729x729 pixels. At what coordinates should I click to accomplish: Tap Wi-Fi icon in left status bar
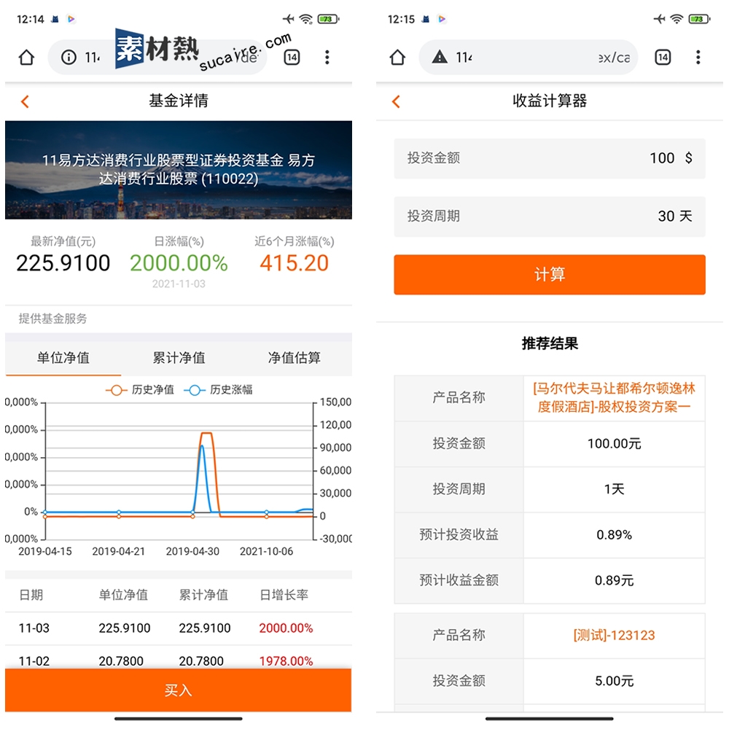306,19
